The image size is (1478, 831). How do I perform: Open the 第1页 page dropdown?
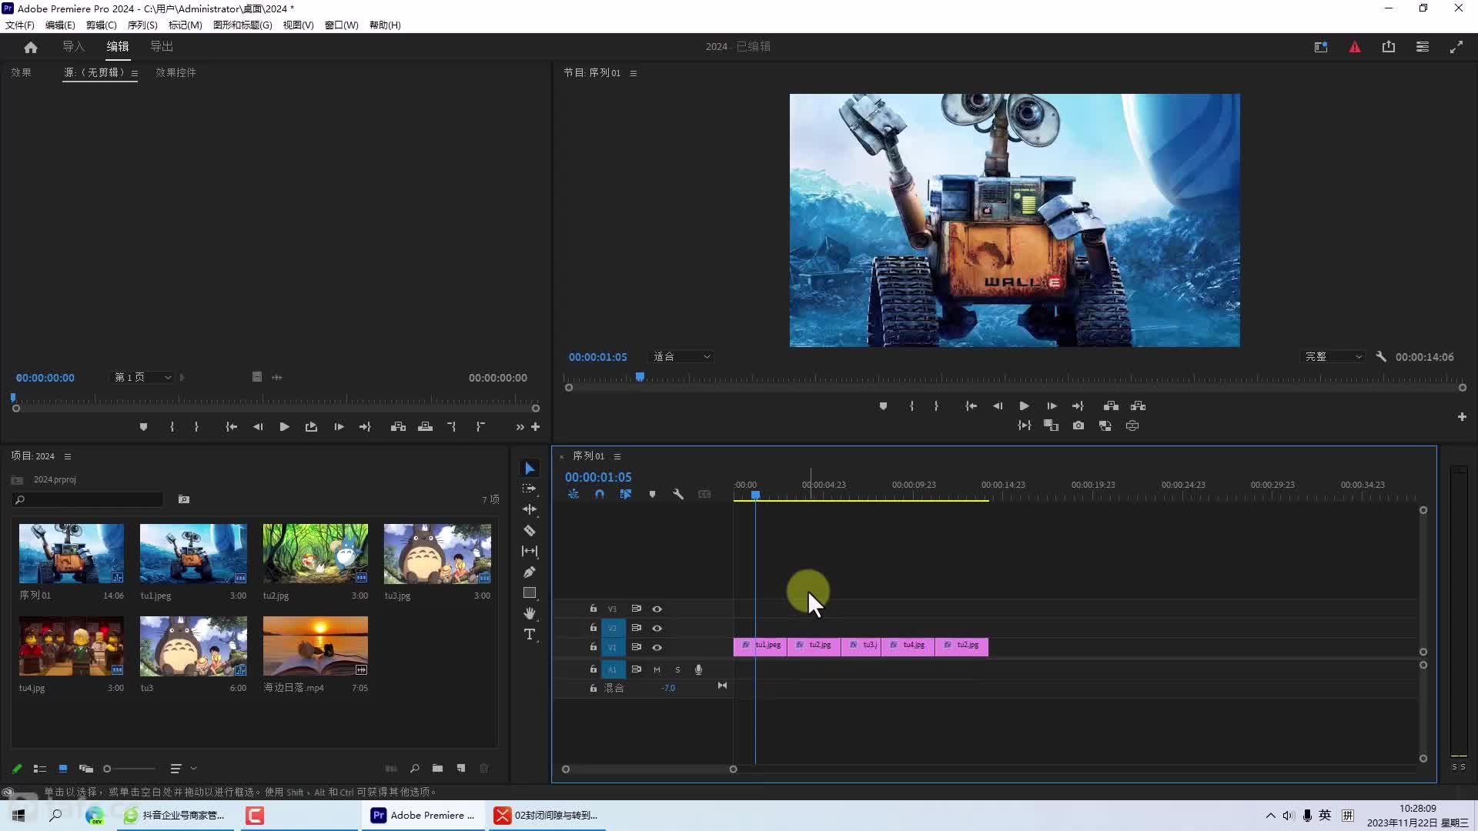[x=143, y=377]
